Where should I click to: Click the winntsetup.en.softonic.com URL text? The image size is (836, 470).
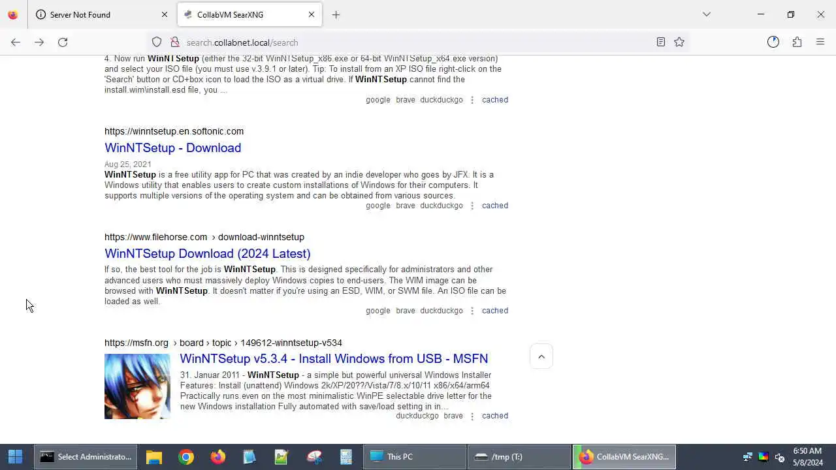click(174, 131)
